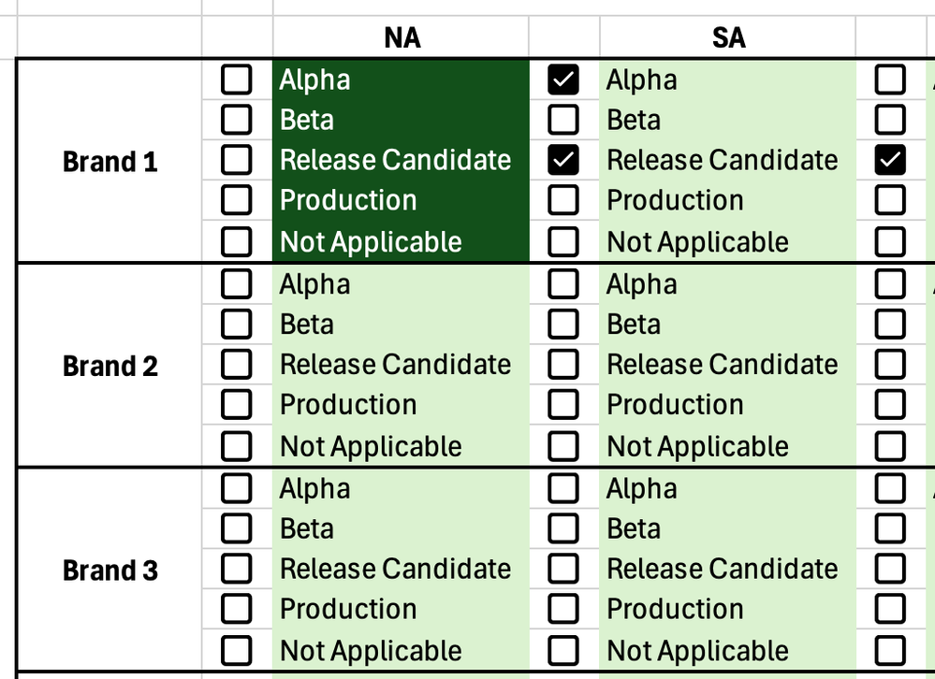Tick Brand 1 NA Production checkbox

[x=237, y=200]
